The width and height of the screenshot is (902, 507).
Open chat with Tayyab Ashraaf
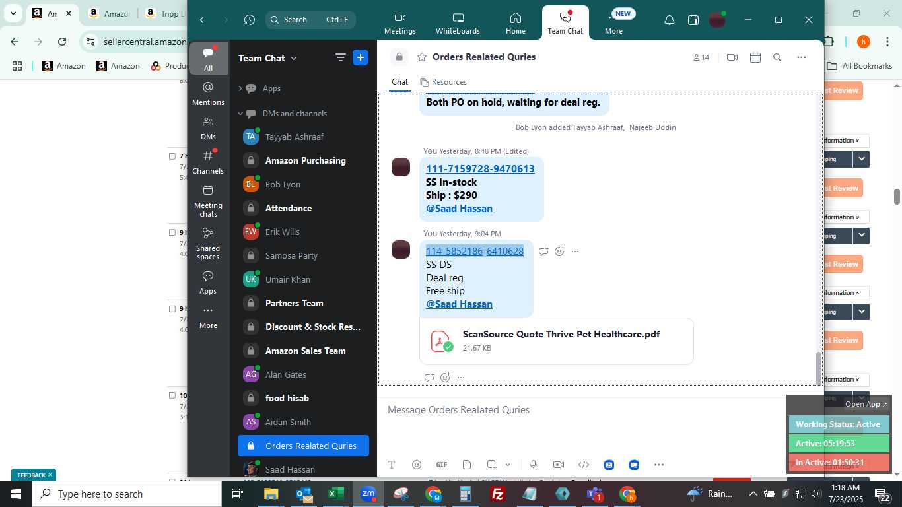click(x=303, y=137)
